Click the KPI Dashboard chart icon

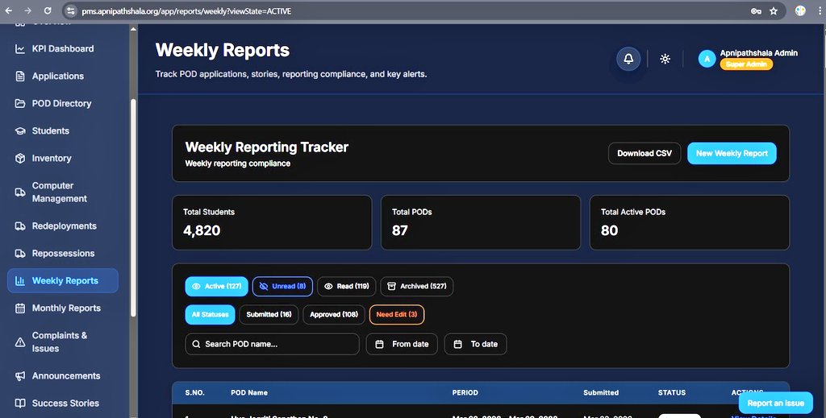(20, 49)
